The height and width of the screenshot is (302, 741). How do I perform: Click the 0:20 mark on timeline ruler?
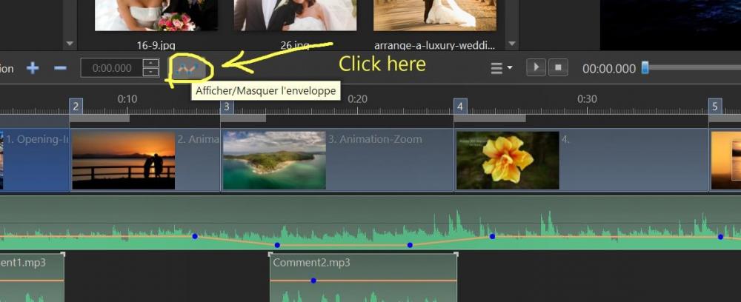(x=357, y=99)
